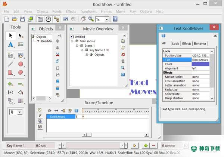Select the image import tool
Image resolution: width=224 pixels, height=157 pixels.
pyautogui.click(x=21, y=44)
